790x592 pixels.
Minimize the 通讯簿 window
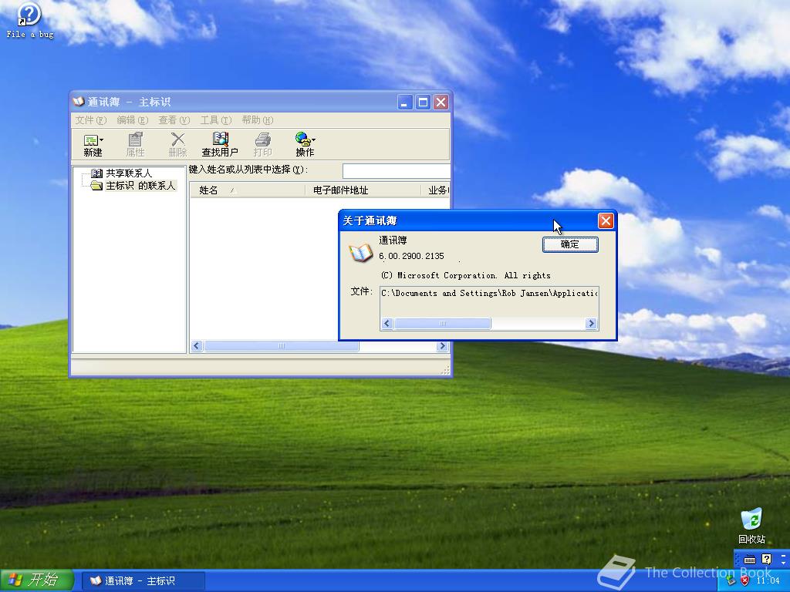(404, 103)
